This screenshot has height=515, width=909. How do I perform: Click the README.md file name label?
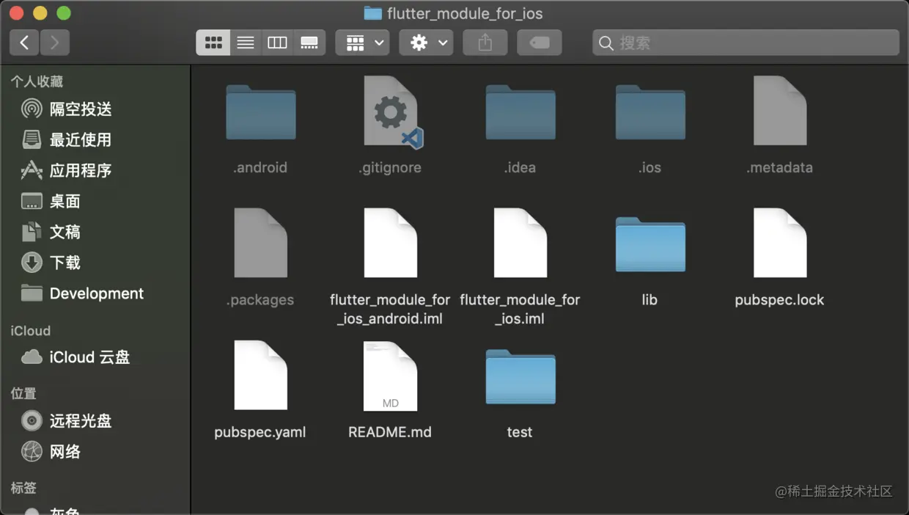click(x=390, y=432)
